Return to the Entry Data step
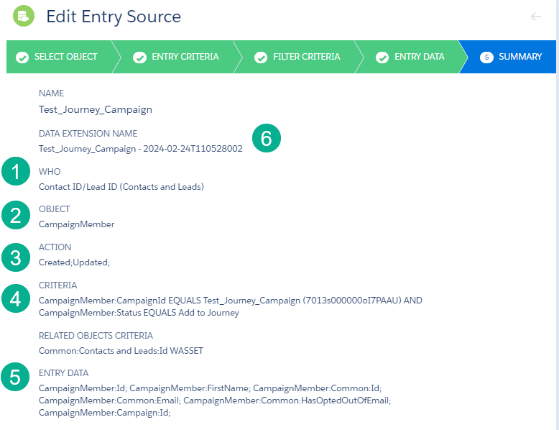This screenshot has width=559, height=430. tap(419, 57)
